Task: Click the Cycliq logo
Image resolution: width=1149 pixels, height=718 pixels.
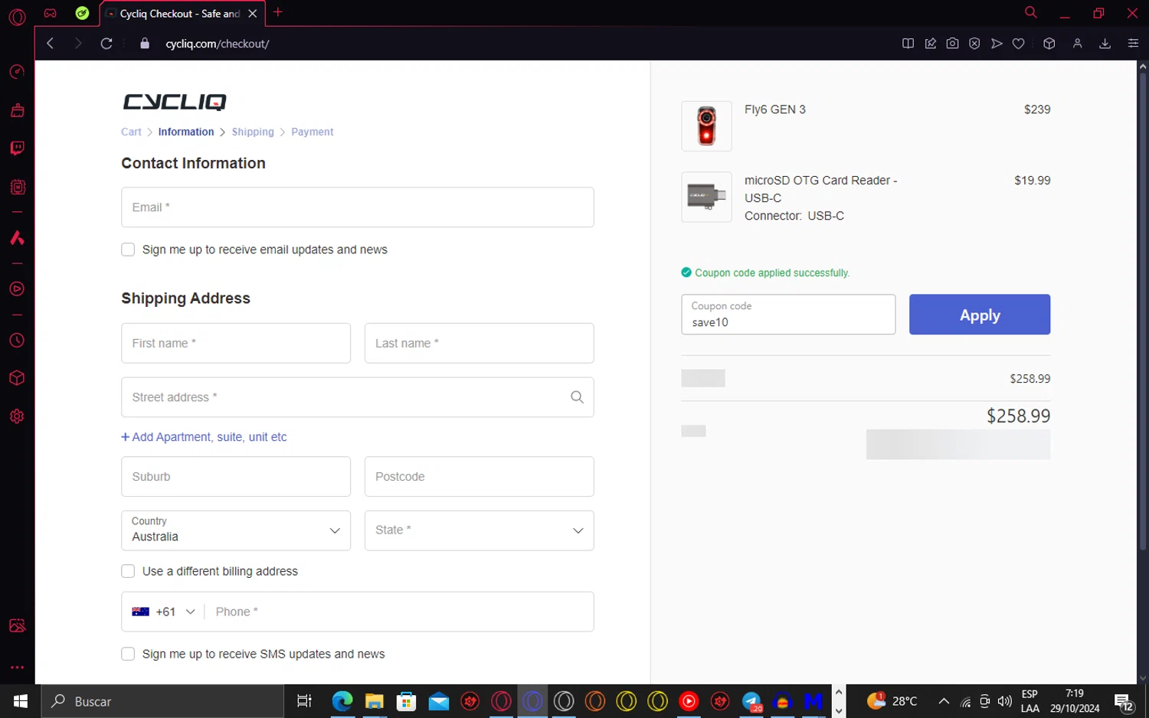Action: click(175, 102)
